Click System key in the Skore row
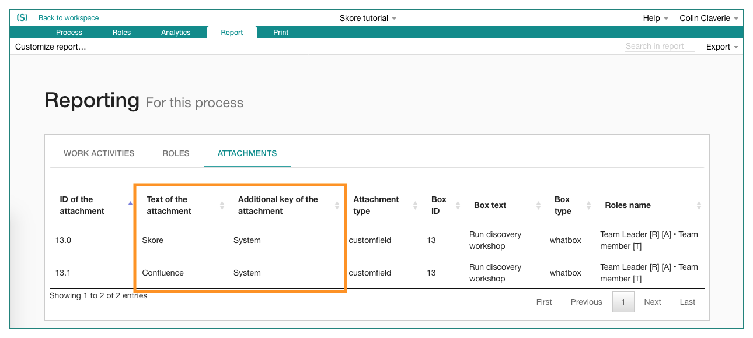The image size is (753, 338). (247, 240)
